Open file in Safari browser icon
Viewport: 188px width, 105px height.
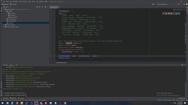171,13
